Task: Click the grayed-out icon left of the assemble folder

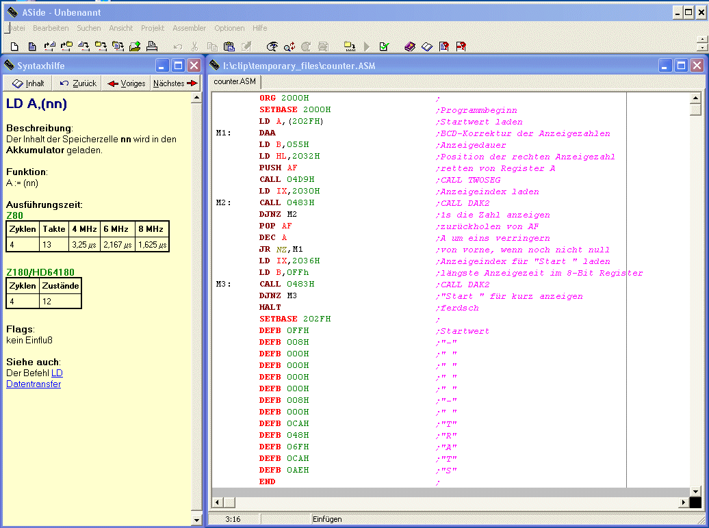Action: [323, 46]
